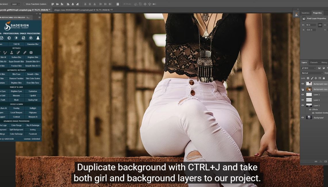328x187 pixels.
Task: Close the diego-rosa psd document tab
Action: (112, 9)
